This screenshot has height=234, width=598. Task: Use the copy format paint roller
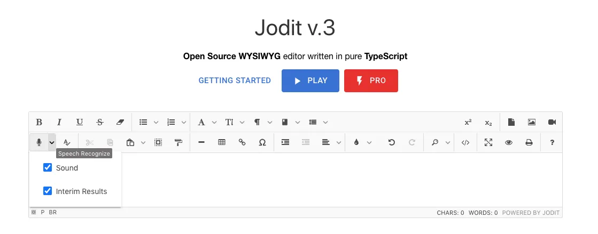coord(178,142)
